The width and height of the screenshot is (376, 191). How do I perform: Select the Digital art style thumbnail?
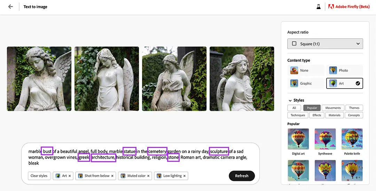point(298,139)
